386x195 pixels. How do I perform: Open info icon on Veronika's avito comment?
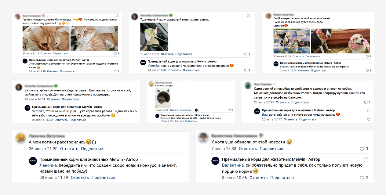[x=248, y=15]
